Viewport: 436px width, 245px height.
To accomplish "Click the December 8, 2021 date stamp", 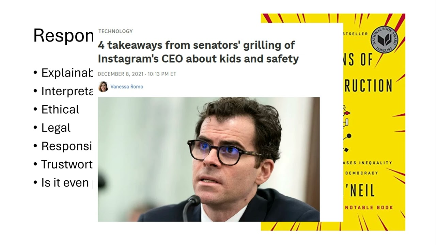I will tap(137, 74).
